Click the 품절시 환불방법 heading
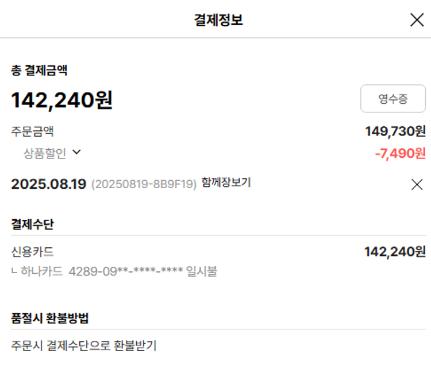Screen dimensions: 431x377 click(x=50, y=318)
